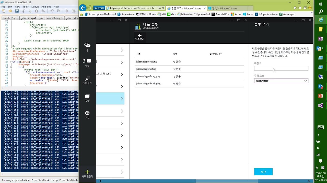Save the script with the floppy disk icon
327x183 pixels.
(x=17, y=11)
